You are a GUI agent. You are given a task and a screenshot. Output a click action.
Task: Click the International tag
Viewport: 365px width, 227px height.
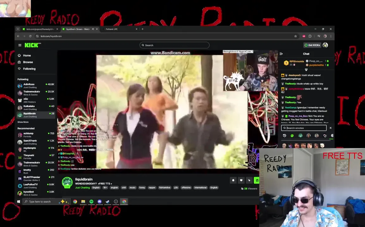pos(201,188)
